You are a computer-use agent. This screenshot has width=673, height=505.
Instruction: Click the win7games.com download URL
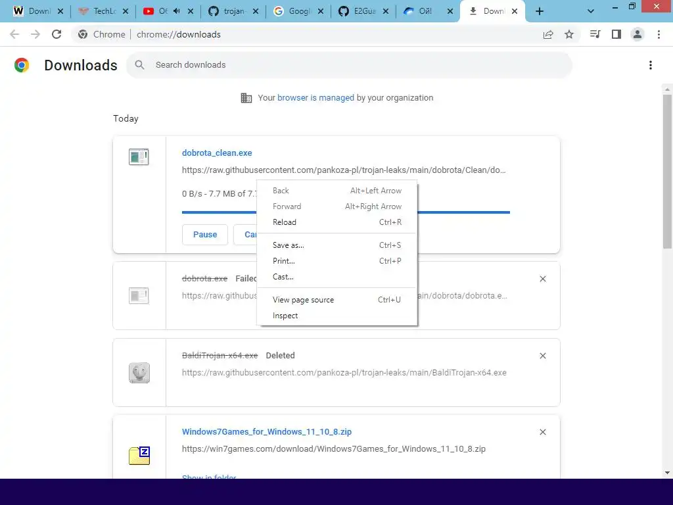[x=333, y=448]
